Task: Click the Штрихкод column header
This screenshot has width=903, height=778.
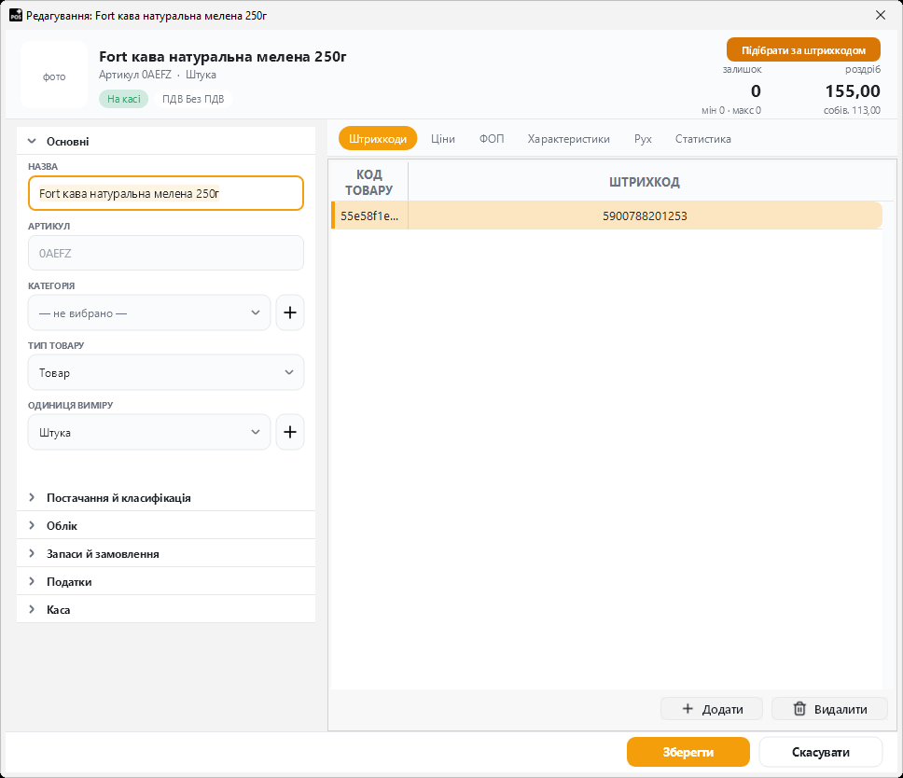Action: [x=645, y=182]
